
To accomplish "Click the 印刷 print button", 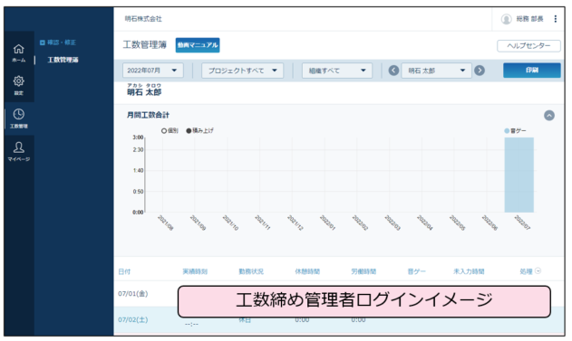I will [x=531, y=71].
